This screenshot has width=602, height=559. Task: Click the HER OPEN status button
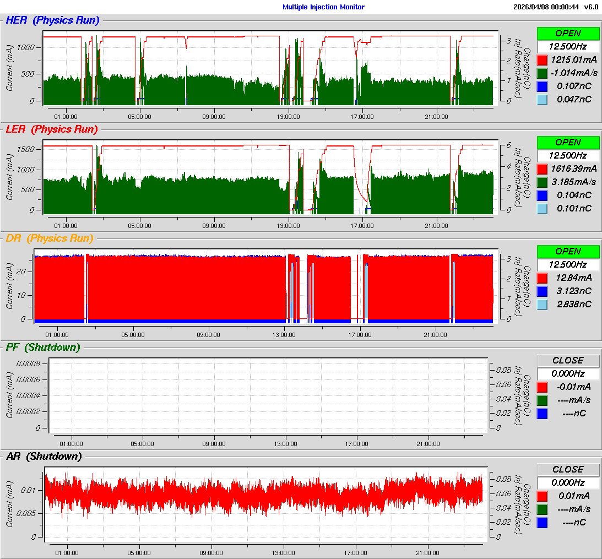click(568, 33)
